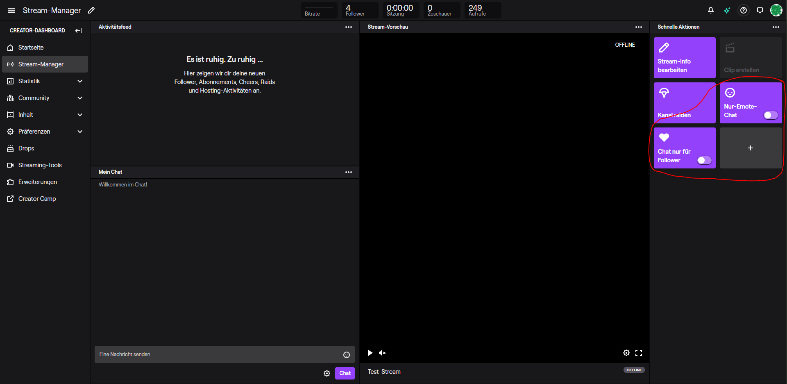Image resolution: width=787 pixels, height=384 pixels.
Task: Open Streaming-Tools in sidebar
Action: pyautogui.click(x=45, y=165)
